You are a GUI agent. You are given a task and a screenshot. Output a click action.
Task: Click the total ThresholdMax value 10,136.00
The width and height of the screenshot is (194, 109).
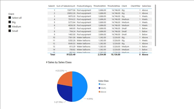click(x=115, y=54)
